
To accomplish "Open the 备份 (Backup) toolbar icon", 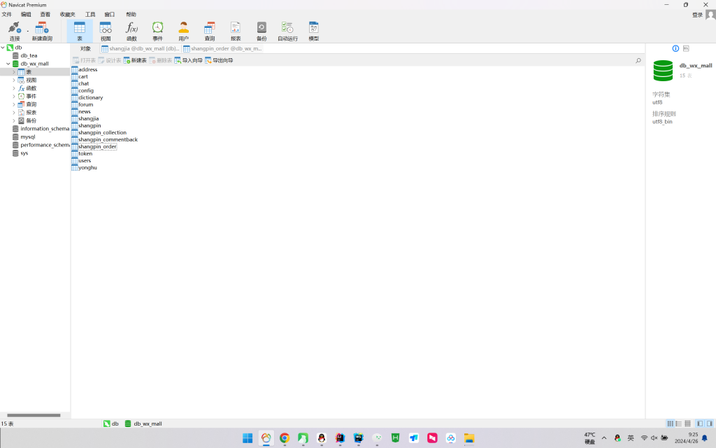I will click(x=262, y=30).
